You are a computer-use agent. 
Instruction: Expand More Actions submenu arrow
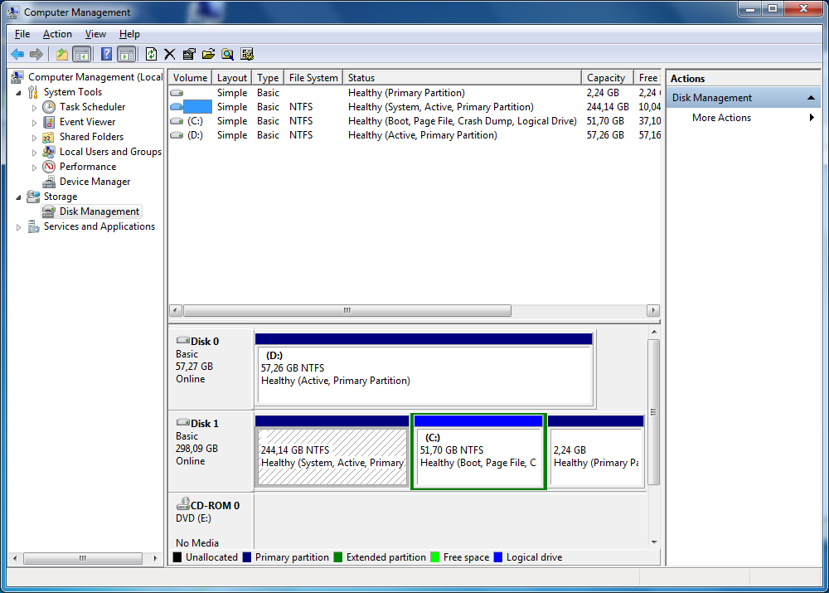812,118
